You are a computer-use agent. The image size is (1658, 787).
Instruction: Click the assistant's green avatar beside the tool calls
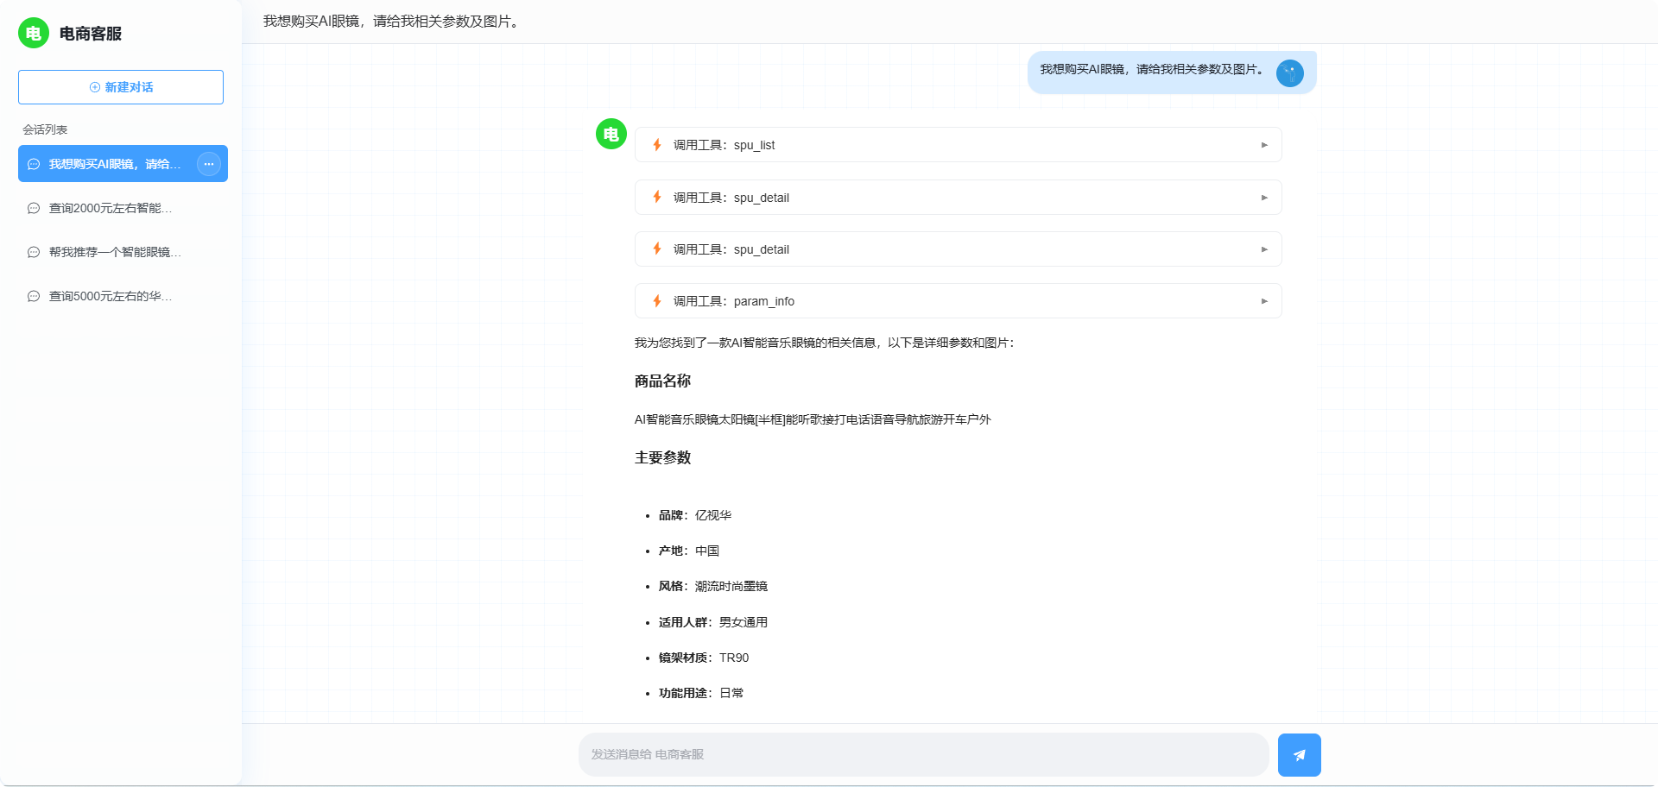pos(611,135)
